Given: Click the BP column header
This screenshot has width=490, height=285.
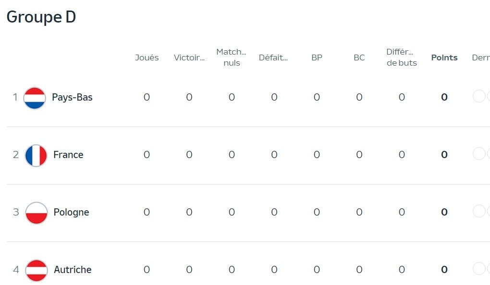Looking at the screenshot, I should coord(317,57).
